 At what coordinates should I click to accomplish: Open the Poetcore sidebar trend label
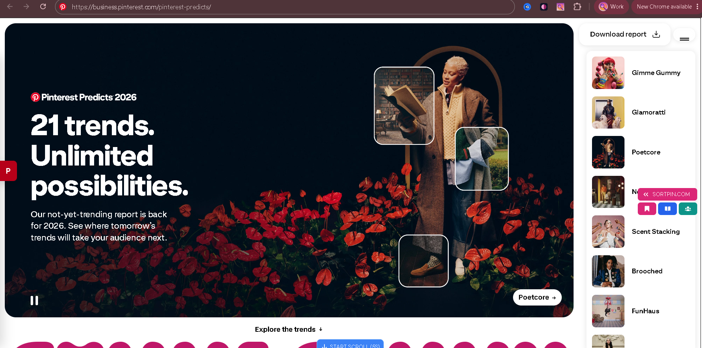click(646, 152)
